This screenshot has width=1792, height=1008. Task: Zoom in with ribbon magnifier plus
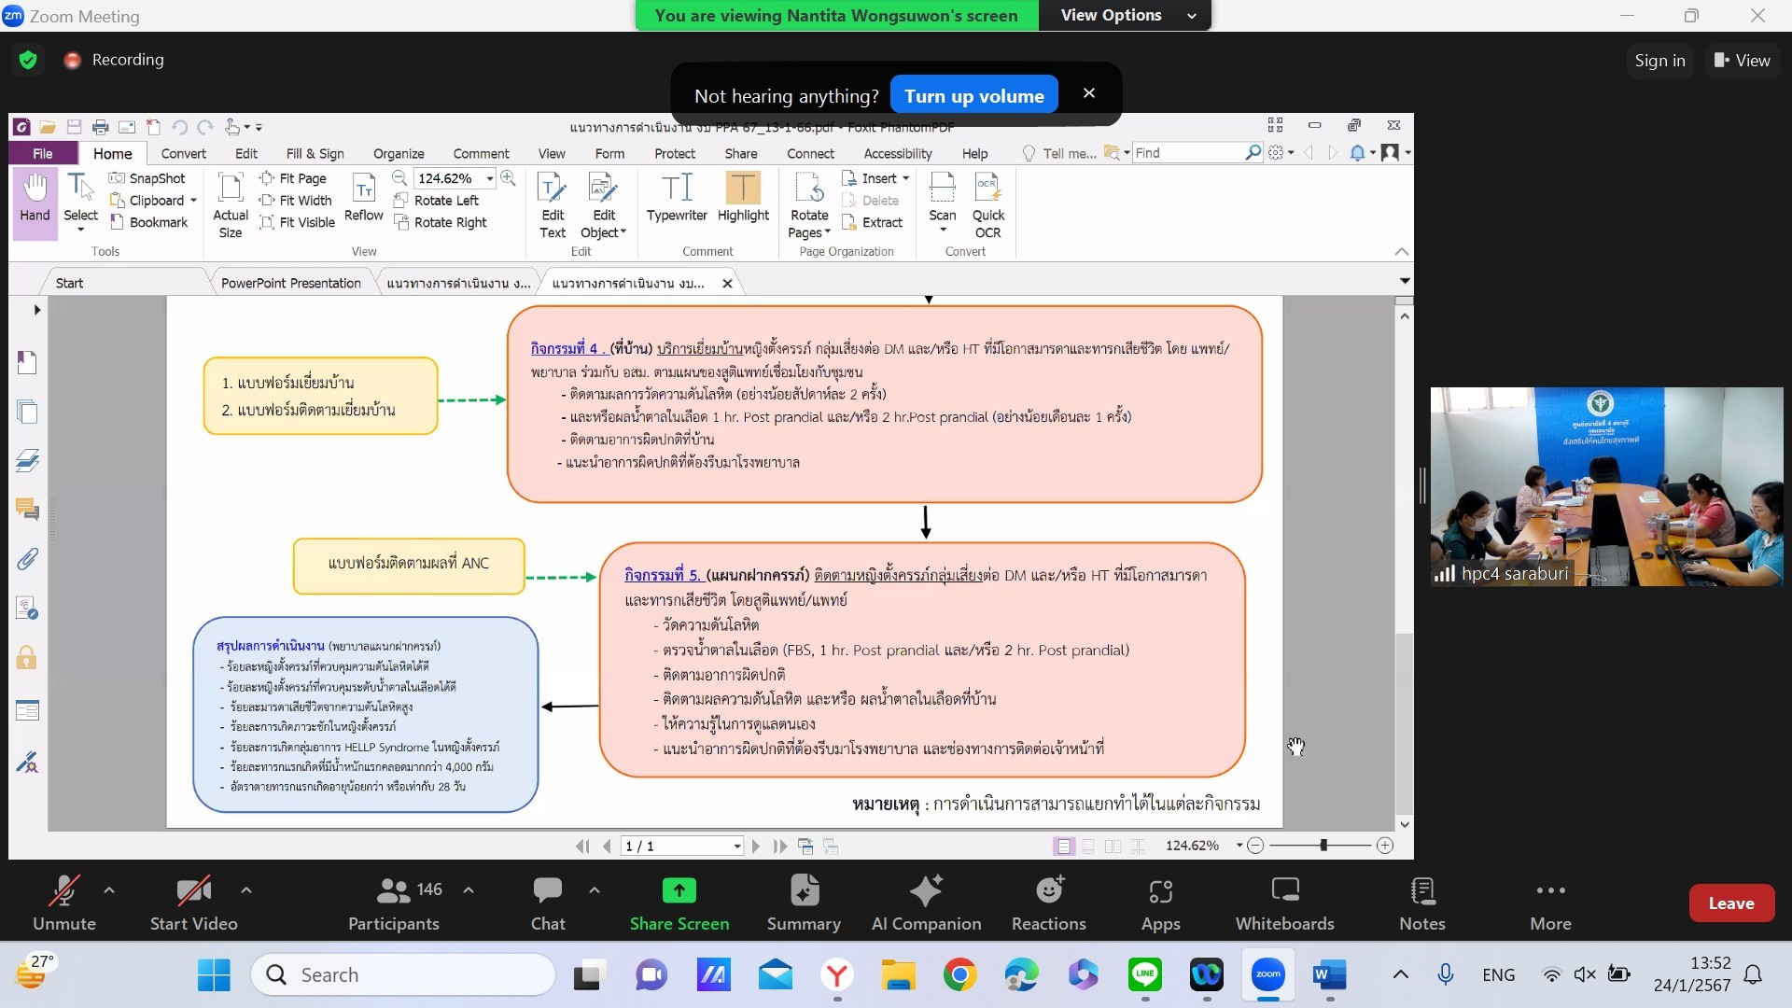point(508,177)
